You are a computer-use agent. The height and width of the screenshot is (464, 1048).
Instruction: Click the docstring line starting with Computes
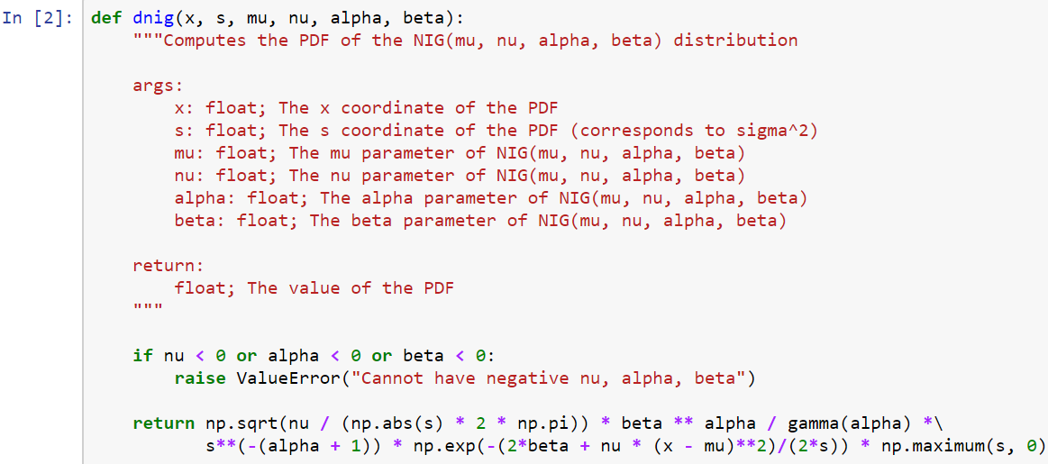click(465, 41)
